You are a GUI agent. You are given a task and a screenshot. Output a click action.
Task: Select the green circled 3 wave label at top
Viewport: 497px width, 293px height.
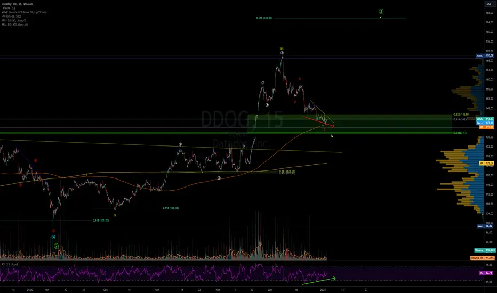click(x=381, y=11)
